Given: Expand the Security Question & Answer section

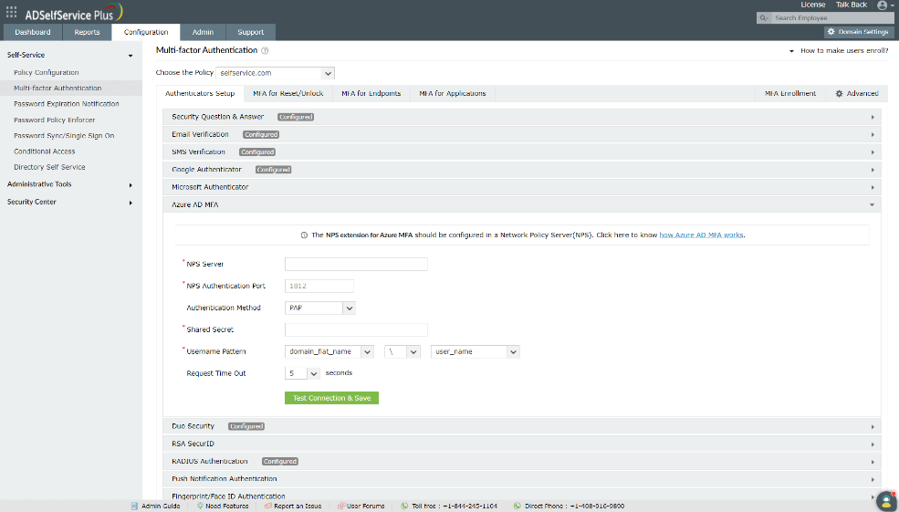Looking at the screenshot, I should pos(522,117).
